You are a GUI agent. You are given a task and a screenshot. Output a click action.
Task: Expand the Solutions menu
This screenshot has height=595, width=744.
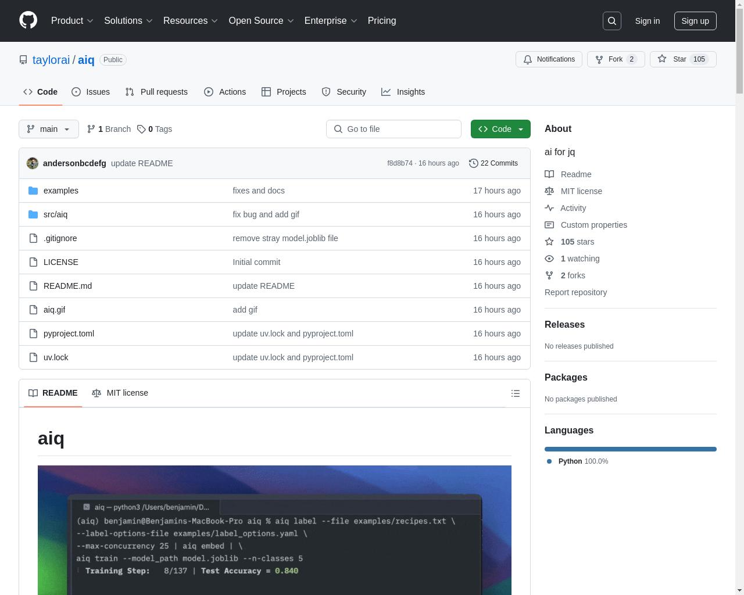tap(128, 20)
